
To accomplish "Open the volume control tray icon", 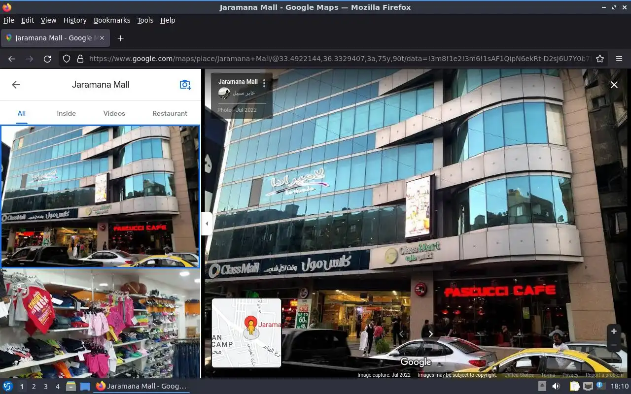I will (556, 387).
